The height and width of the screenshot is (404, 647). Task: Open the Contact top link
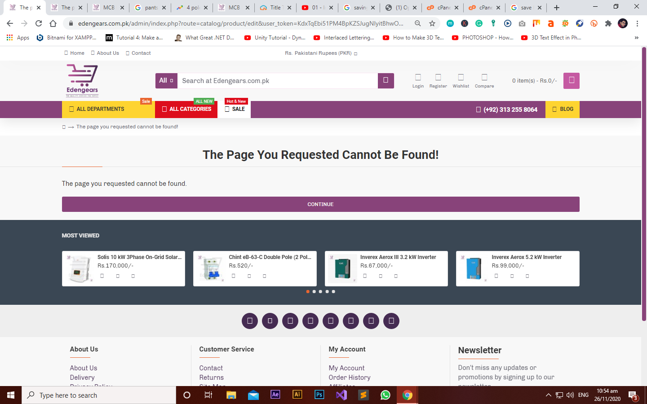click(x=138, y=53)
